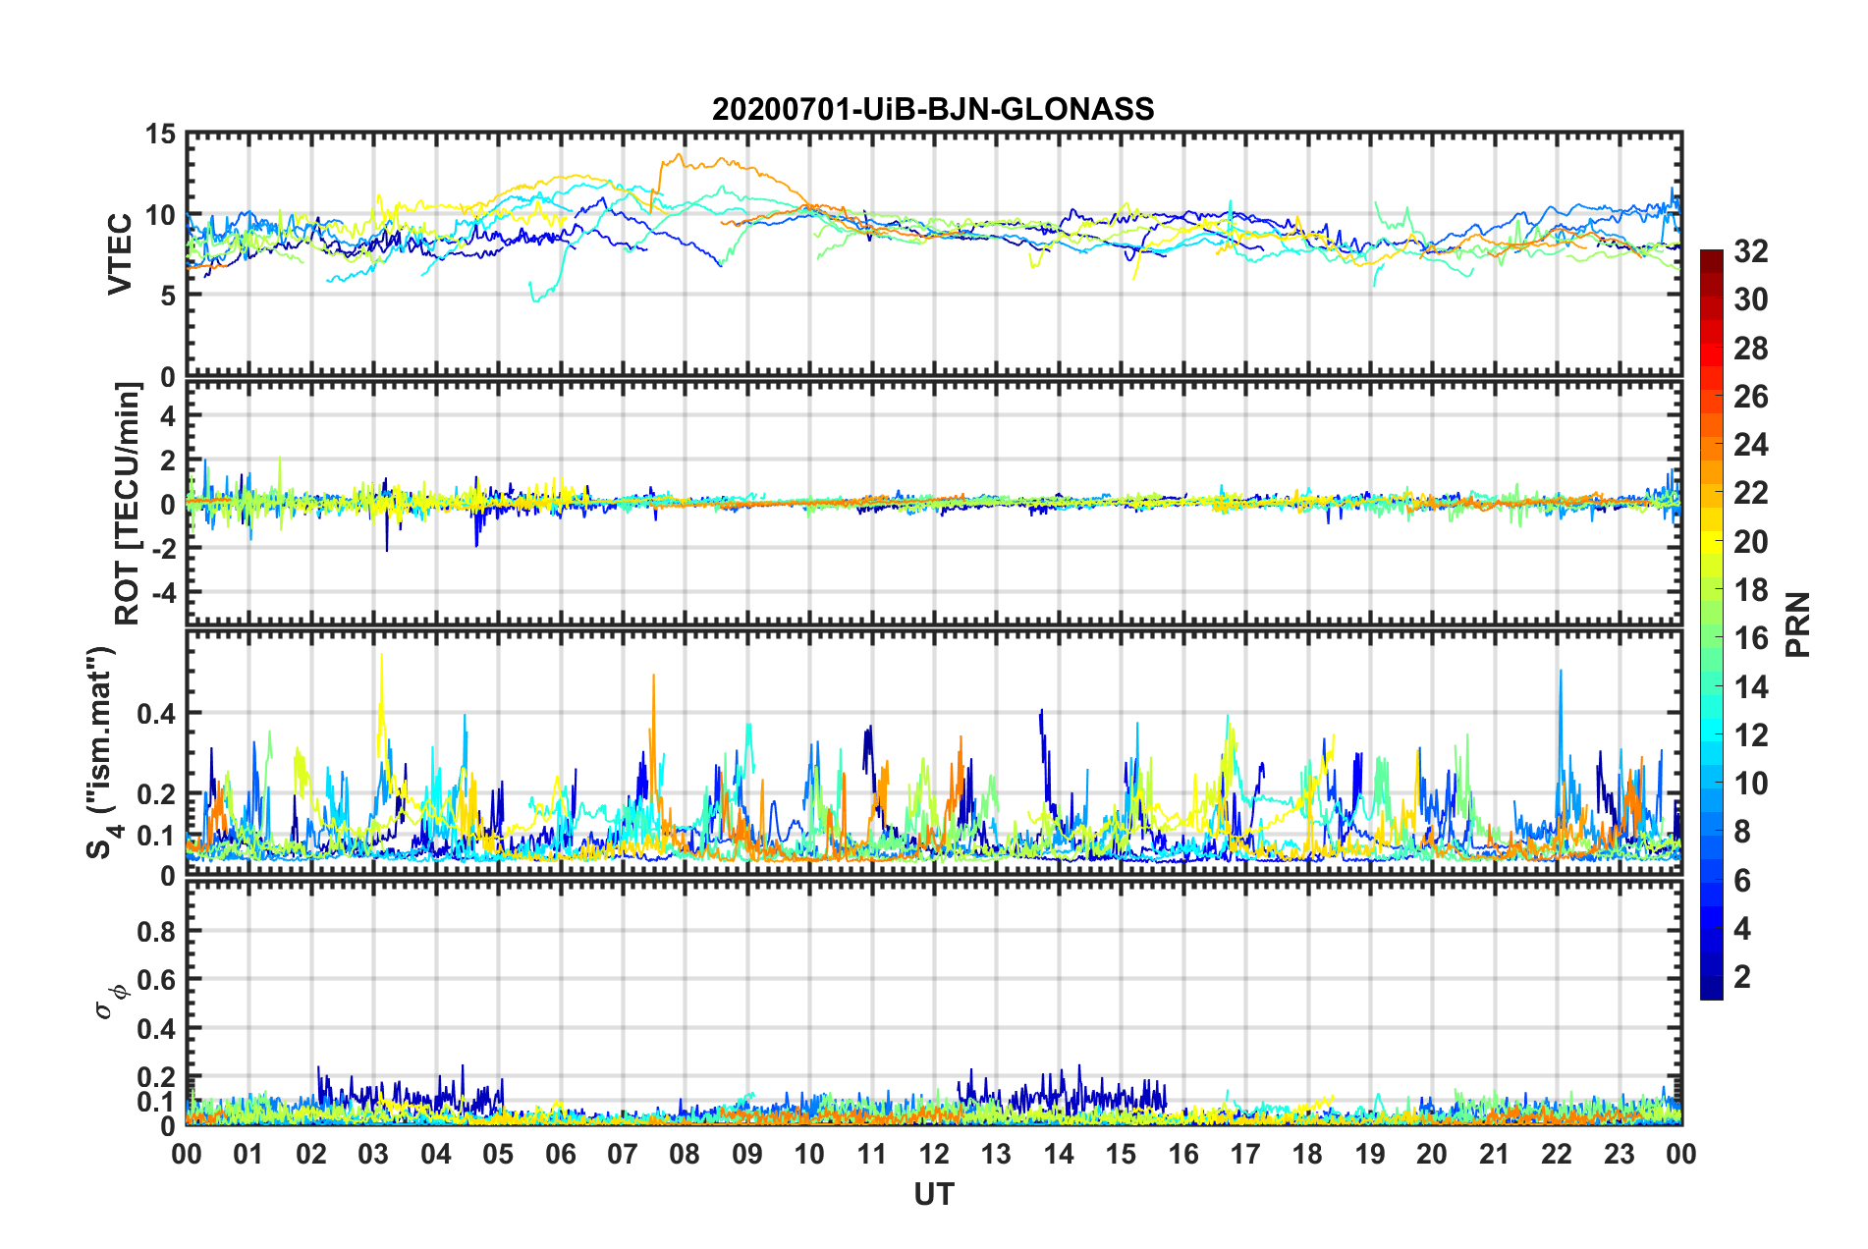Image resolution: width=1868 pixels, height=1249 pixels.
Task: Select colorbar tick label 30
Action: point(1751,299)
